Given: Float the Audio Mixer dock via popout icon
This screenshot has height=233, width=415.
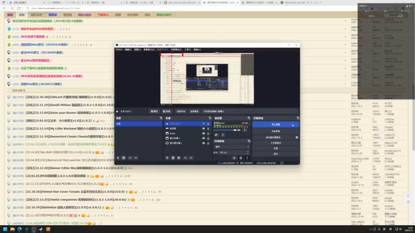Looking at the screenshot, I should pyautogui.click(x=248, y=118).
